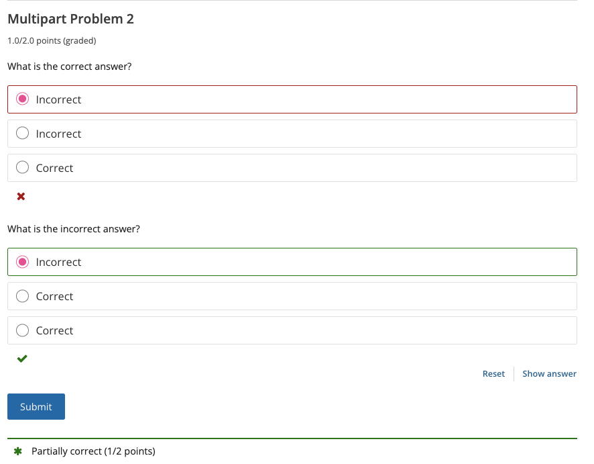Click the 1.0/2.0 points (graded) text
Screen dimensions: 594x464
click(x=52, y=41)
